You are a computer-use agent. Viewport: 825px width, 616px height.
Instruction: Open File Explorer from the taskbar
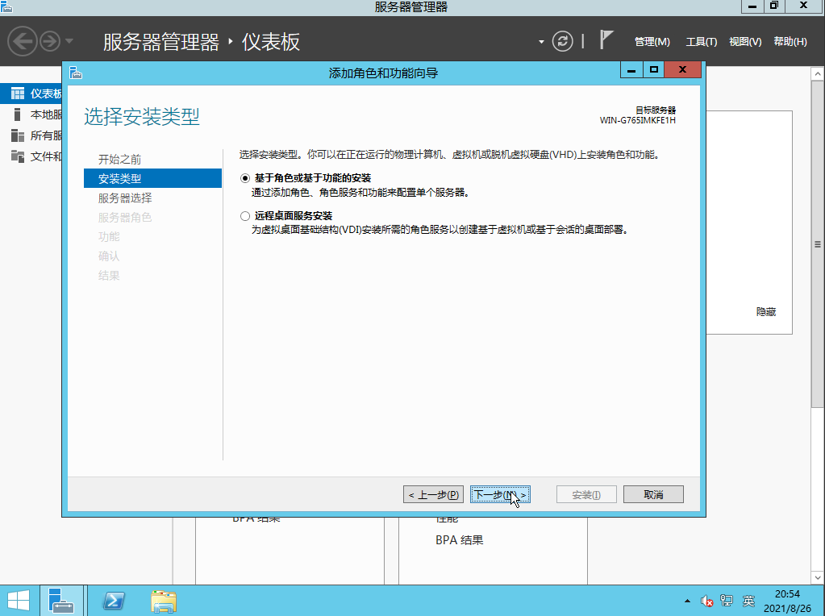tap(163, 601)
